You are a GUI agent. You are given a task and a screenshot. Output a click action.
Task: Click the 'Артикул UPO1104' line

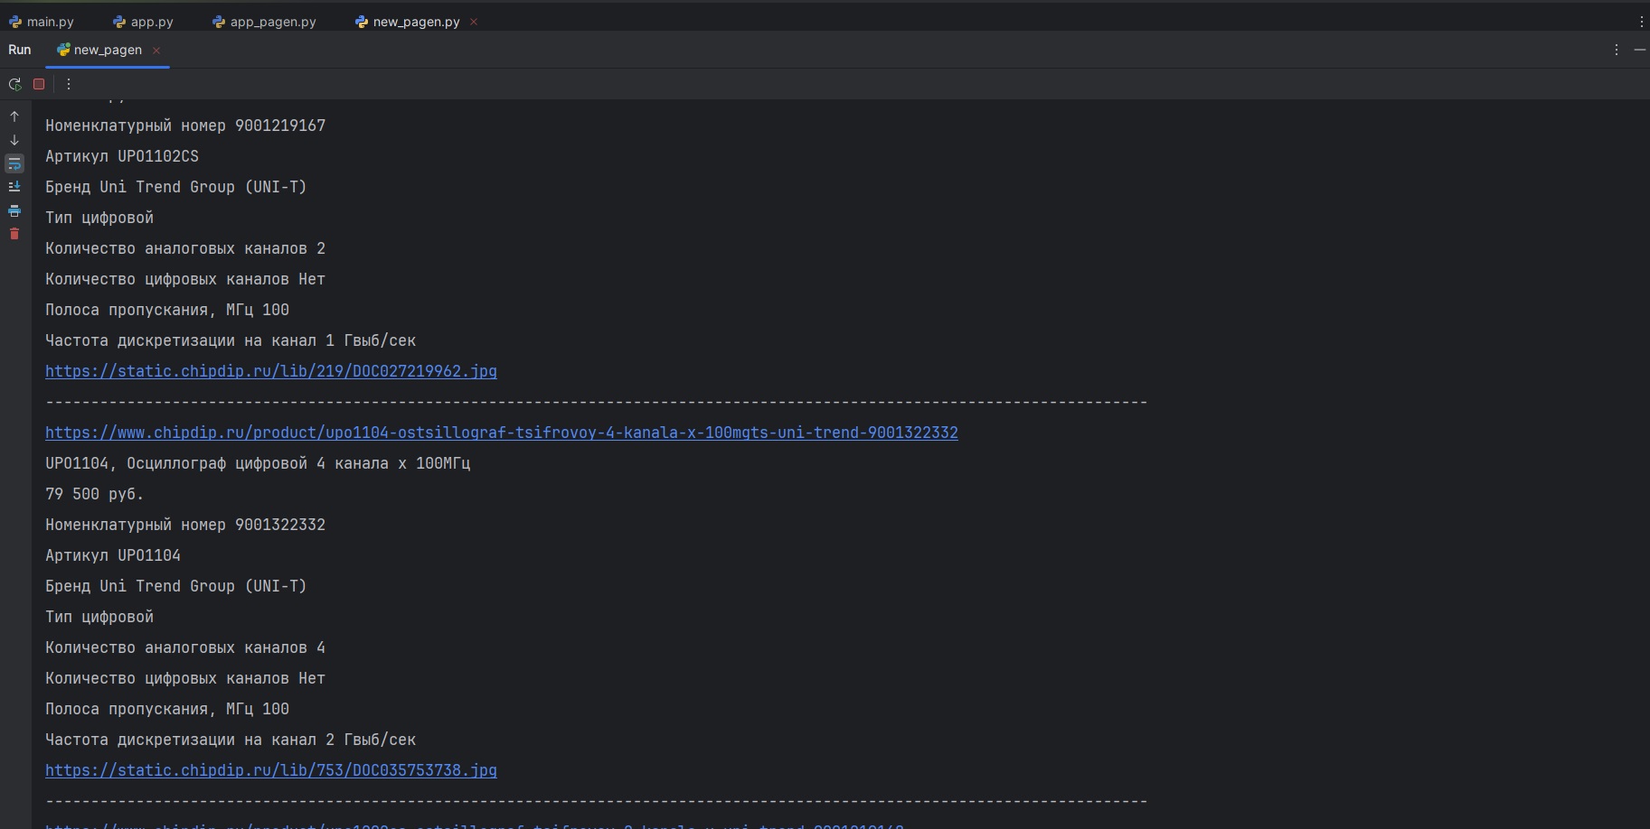(x=113, y=555)
